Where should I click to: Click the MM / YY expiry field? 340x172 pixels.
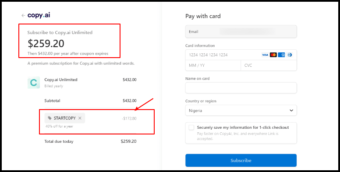click(x=213, y=65)
